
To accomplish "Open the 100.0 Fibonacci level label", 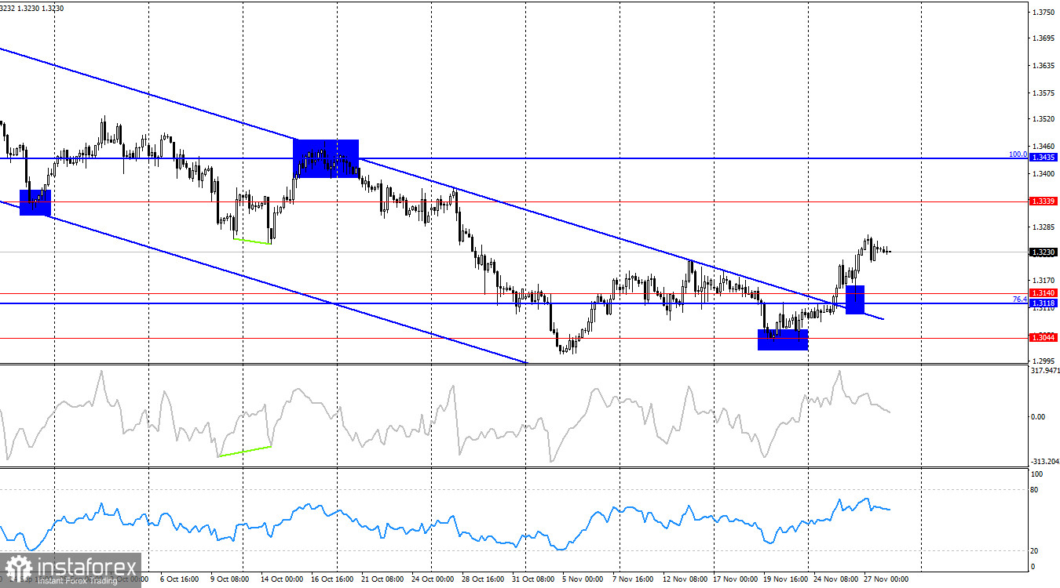I will [1018, 154].
